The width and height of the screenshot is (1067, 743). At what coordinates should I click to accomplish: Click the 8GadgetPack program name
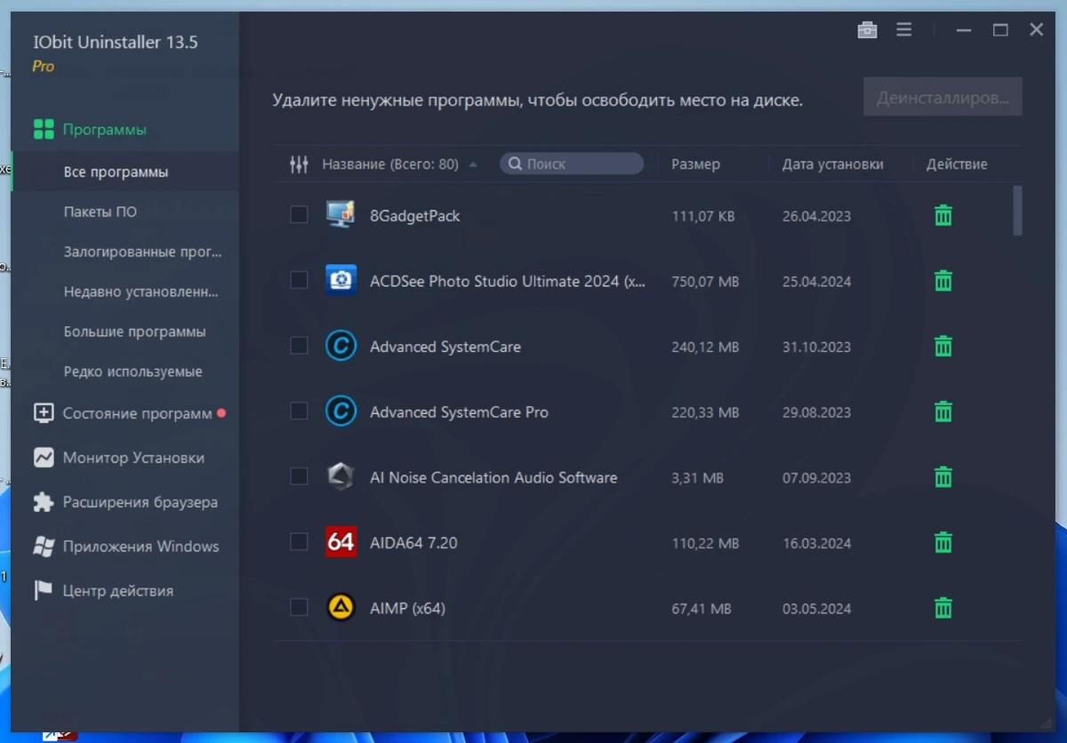(415, 215)
